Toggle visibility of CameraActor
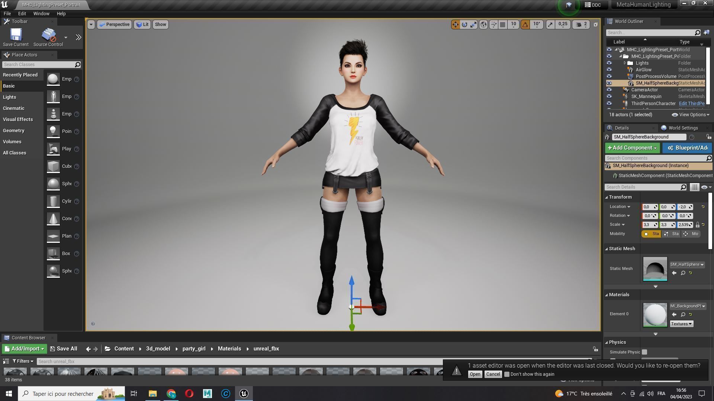The height and width of the screenshot is (401, 714). click(x=609, y=89)
